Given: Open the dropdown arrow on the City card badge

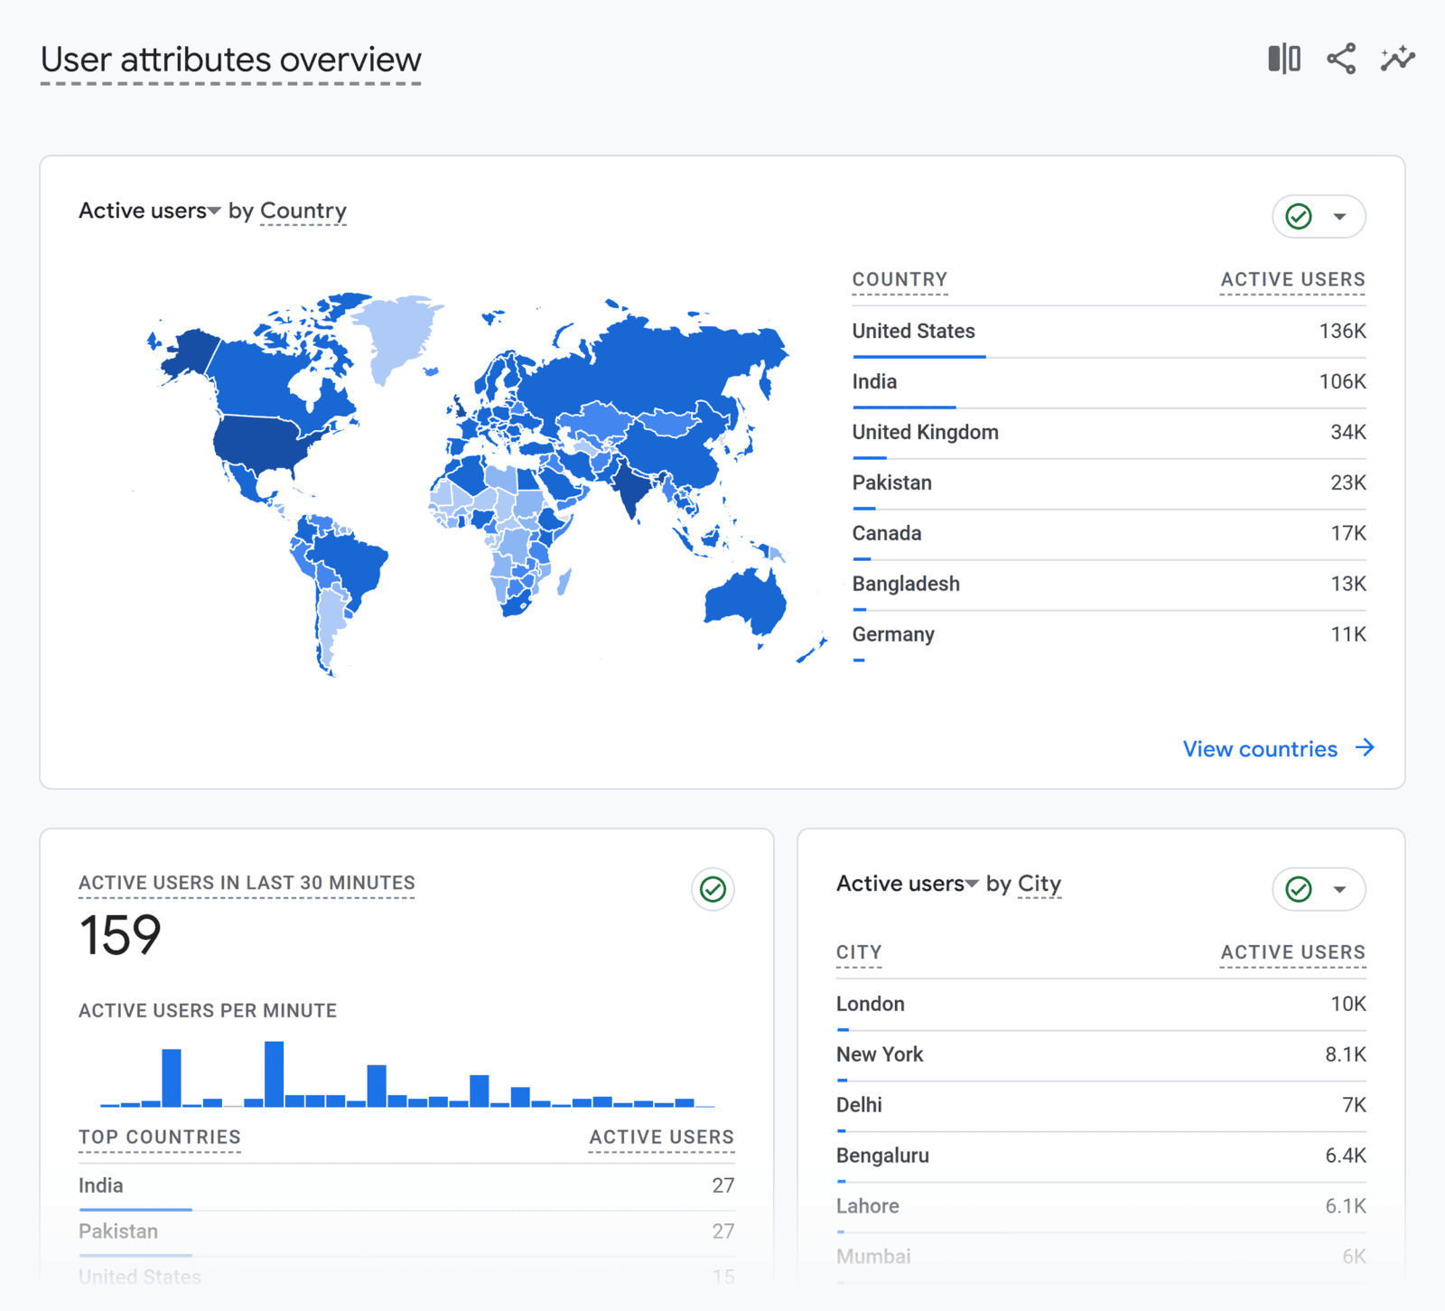Looking at the screenshot, I should [x=1338, y=889].
